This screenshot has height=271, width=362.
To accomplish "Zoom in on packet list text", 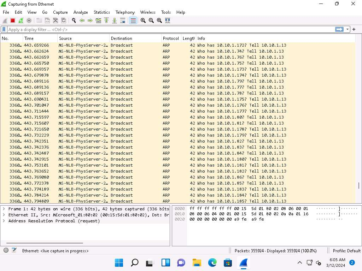I will click(143, 20).
